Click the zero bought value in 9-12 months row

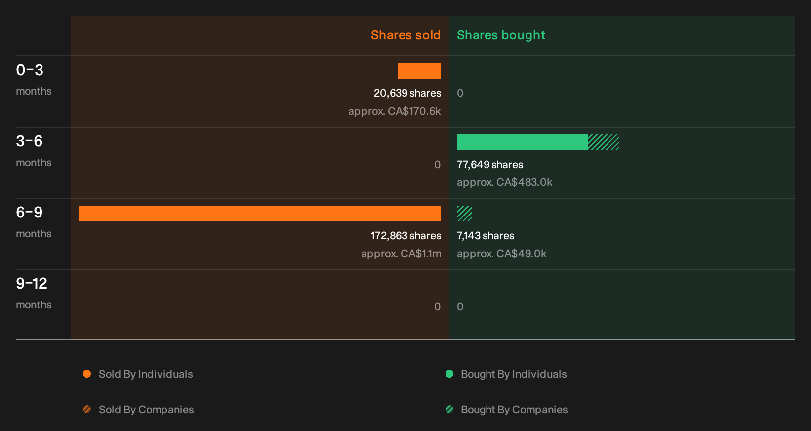(x=460, y=307)
